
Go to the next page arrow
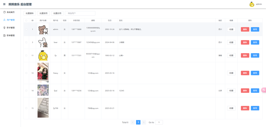144,122
